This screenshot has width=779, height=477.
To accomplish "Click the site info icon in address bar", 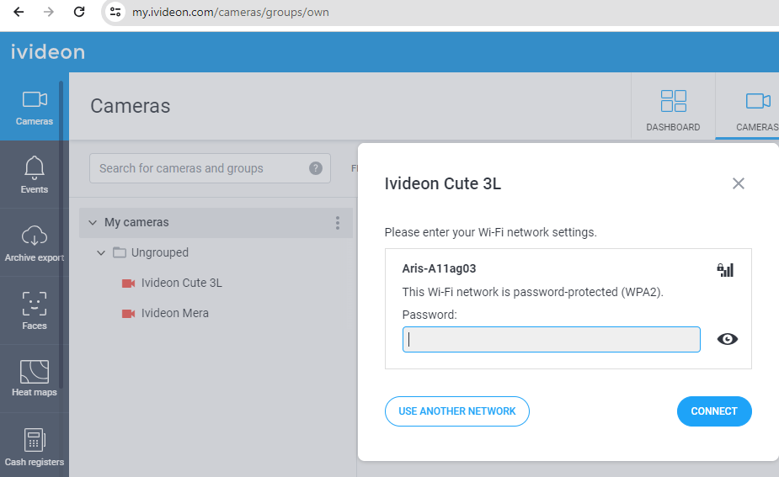I will (115, 12).
